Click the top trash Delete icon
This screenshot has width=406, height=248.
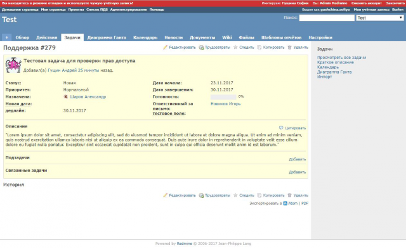pos(289,48)
